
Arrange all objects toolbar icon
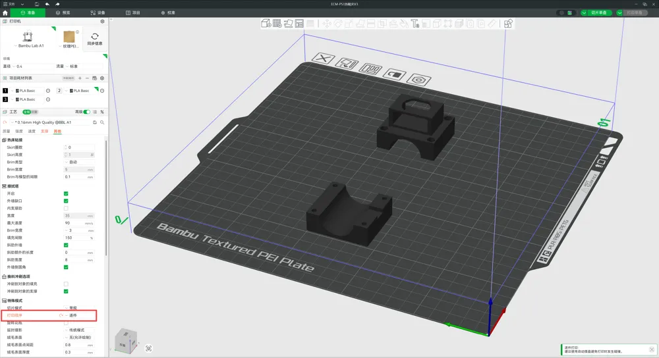tap(299, 24)
